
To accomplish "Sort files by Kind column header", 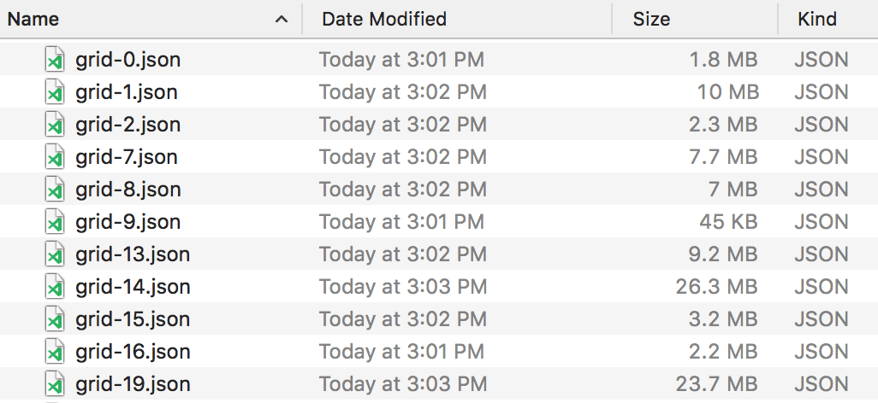I will pyautogui.click(x=816, y=19).
